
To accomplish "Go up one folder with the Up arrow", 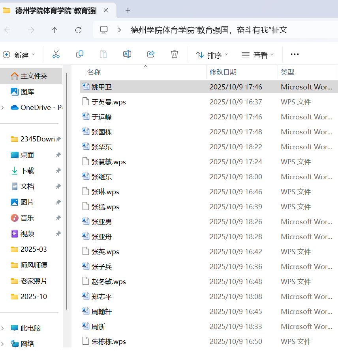I will 54,30.
